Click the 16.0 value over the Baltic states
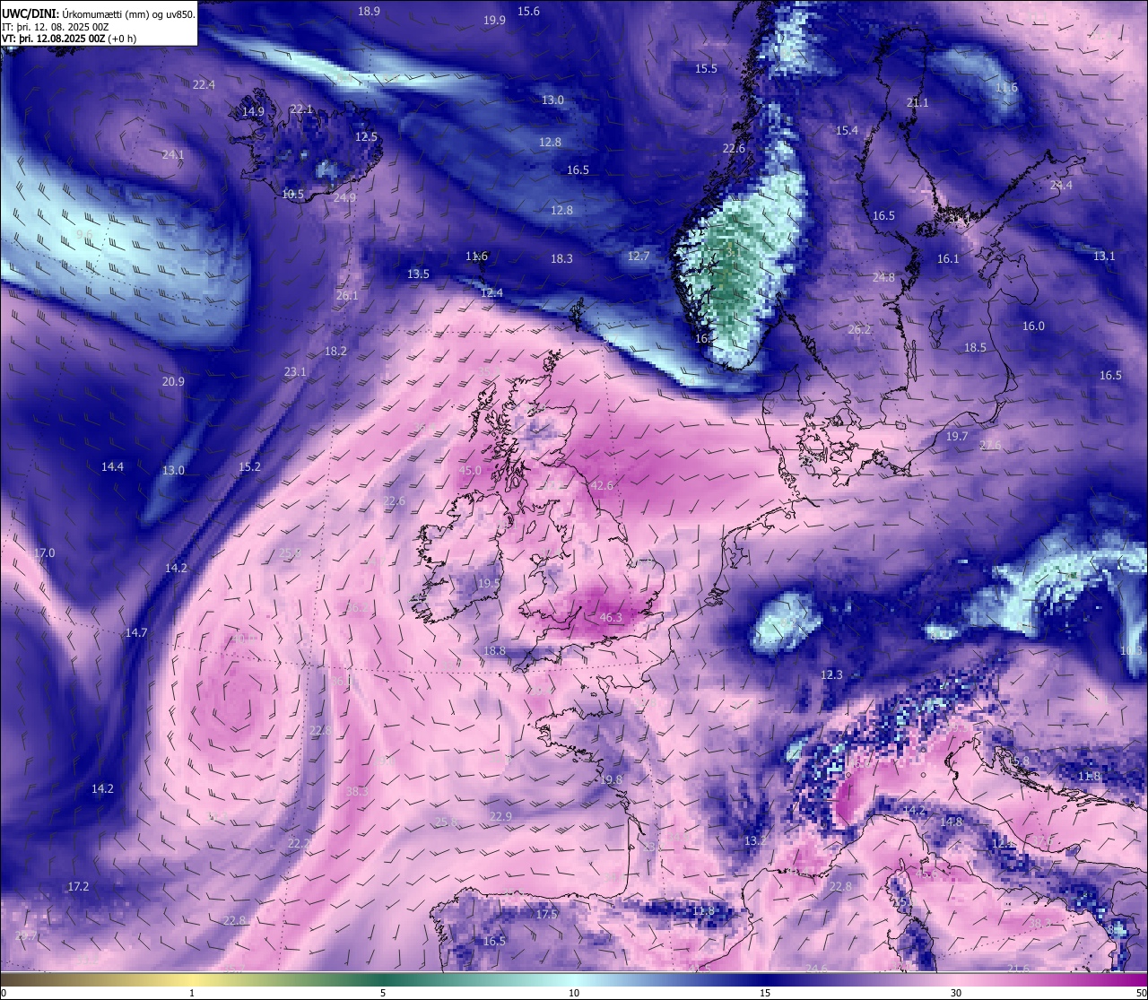The image size is (1148, 1000). [x=1033, y=326]
